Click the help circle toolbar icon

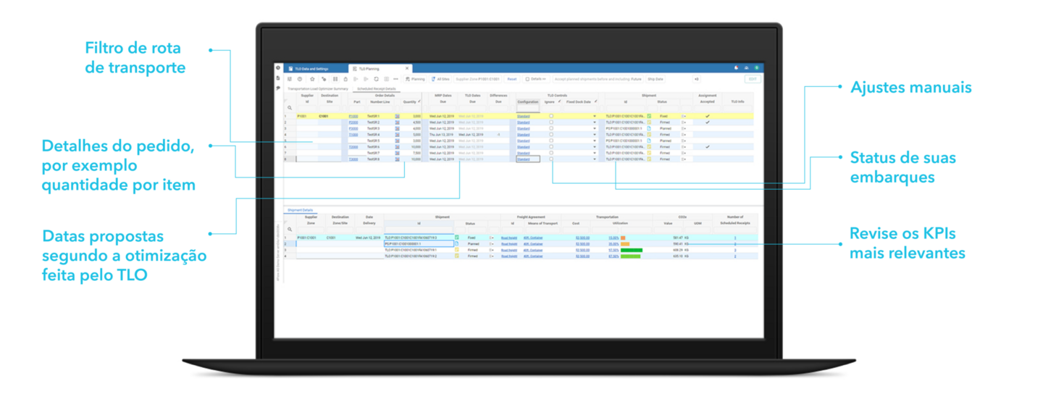coord(300,79)
